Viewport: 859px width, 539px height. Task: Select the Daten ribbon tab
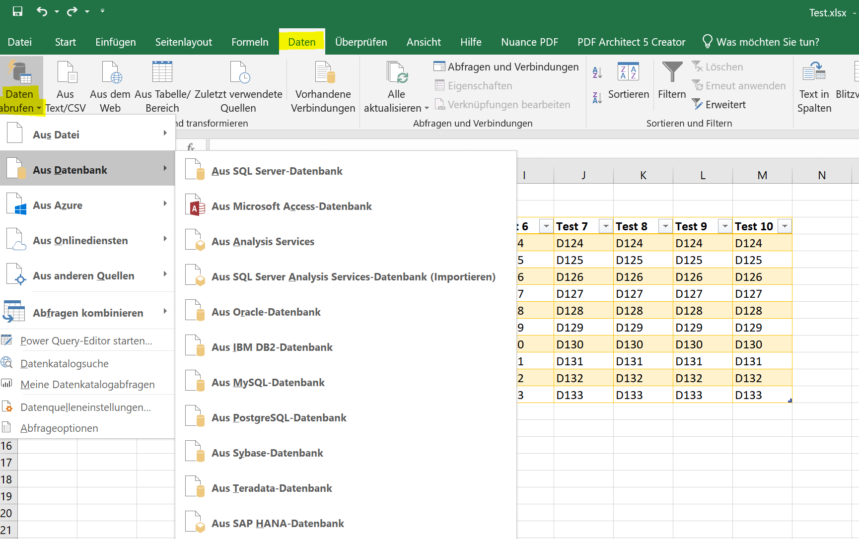pos(302,42)
